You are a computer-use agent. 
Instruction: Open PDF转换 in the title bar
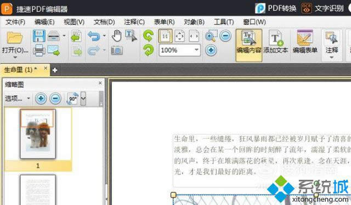276,8
